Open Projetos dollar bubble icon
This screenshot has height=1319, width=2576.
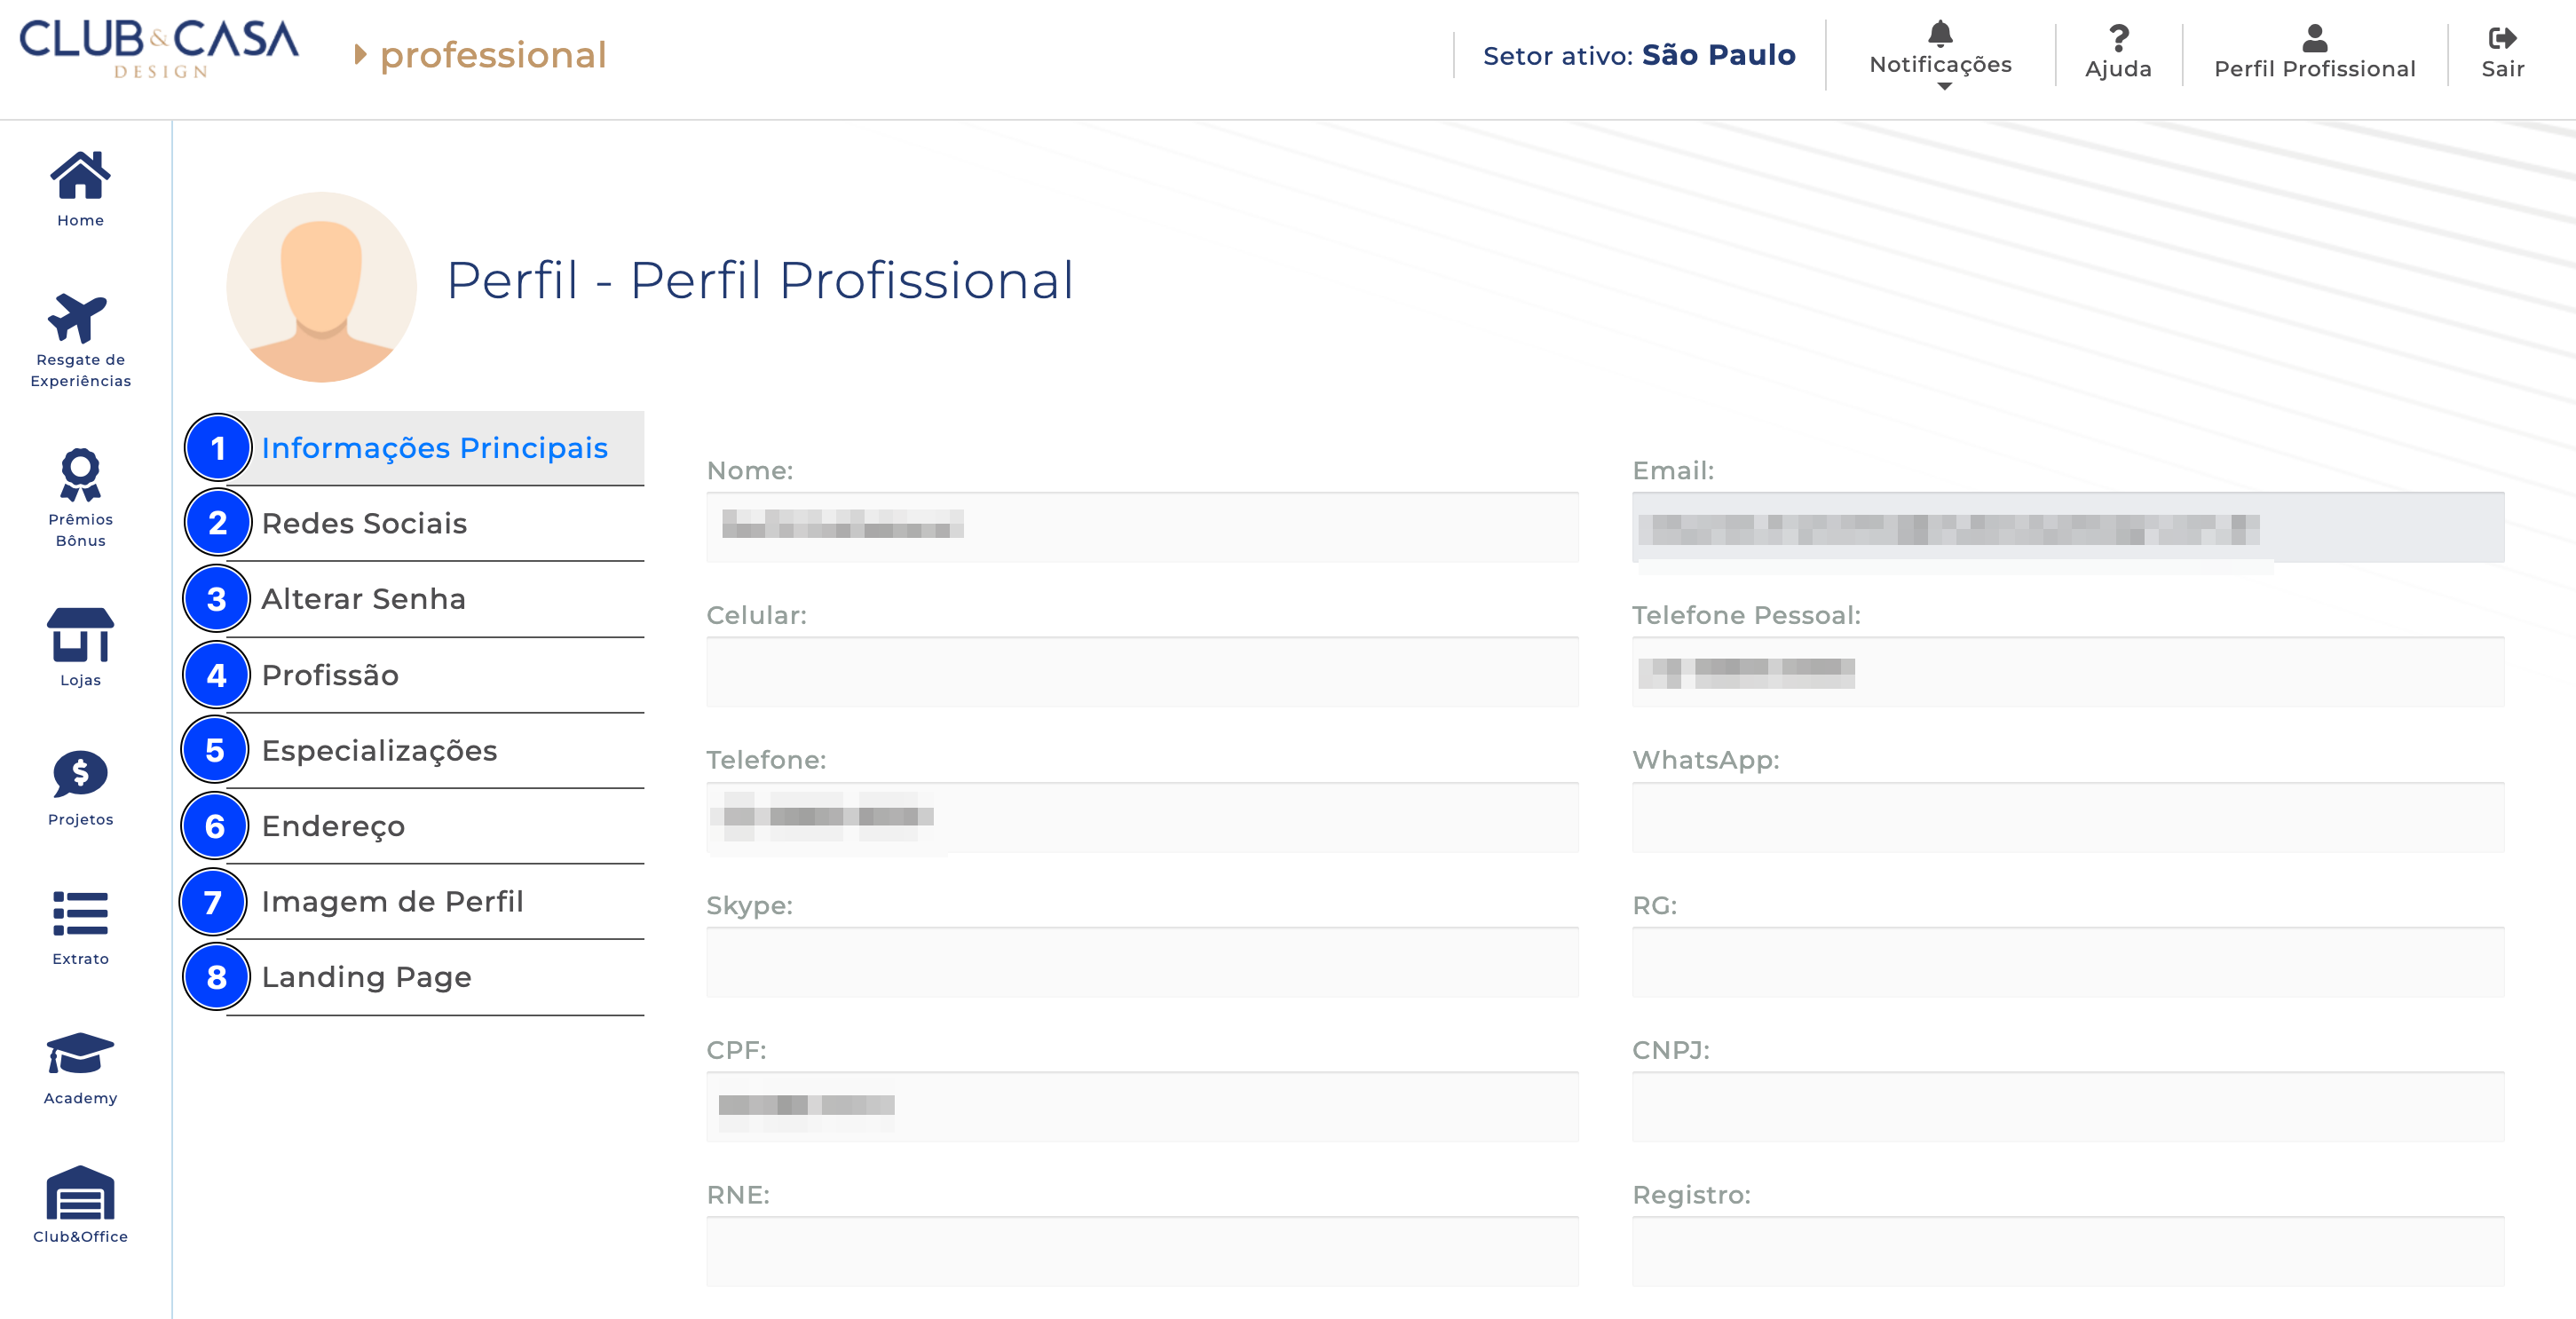80,774
